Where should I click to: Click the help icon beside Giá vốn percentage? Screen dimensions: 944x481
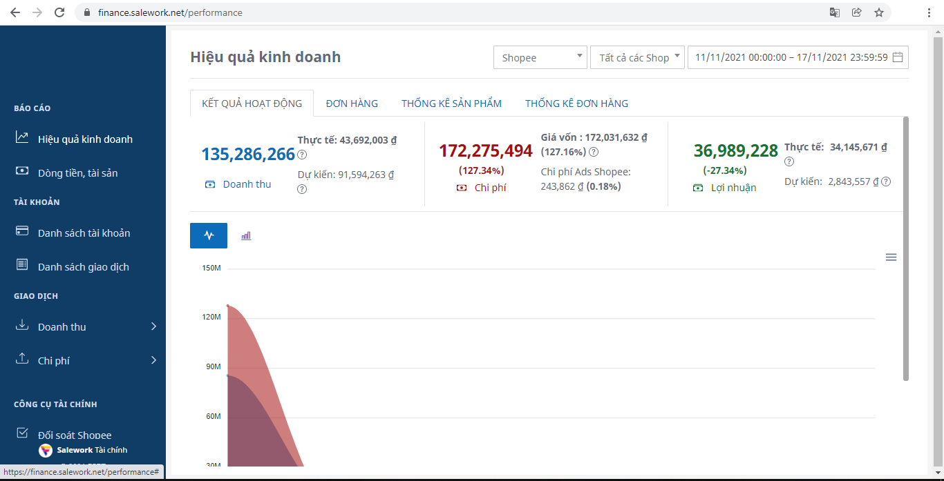[593, 153]
